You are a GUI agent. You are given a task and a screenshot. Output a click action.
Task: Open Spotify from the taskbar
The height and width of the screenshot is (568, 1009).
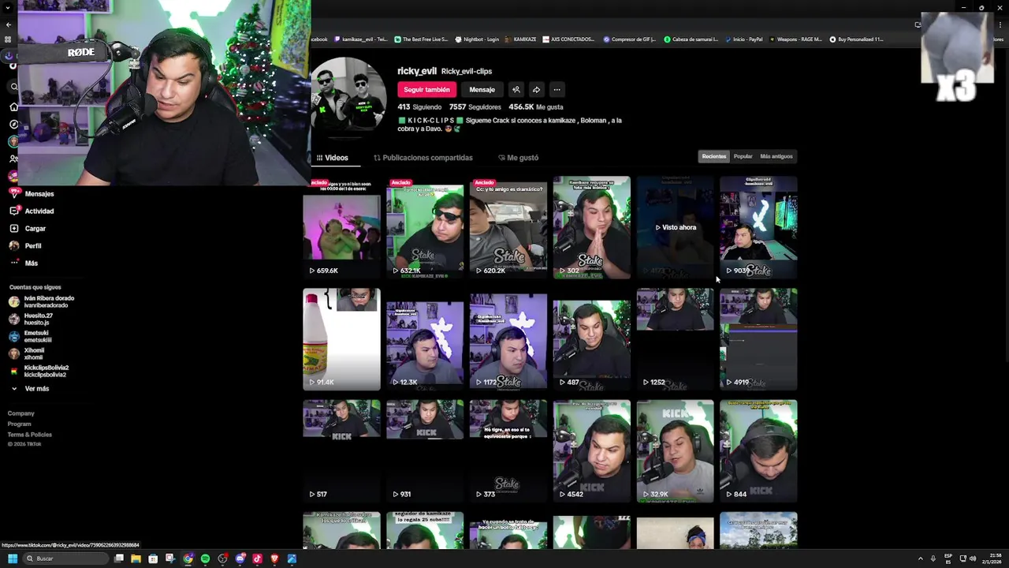[x=205, y=559]
